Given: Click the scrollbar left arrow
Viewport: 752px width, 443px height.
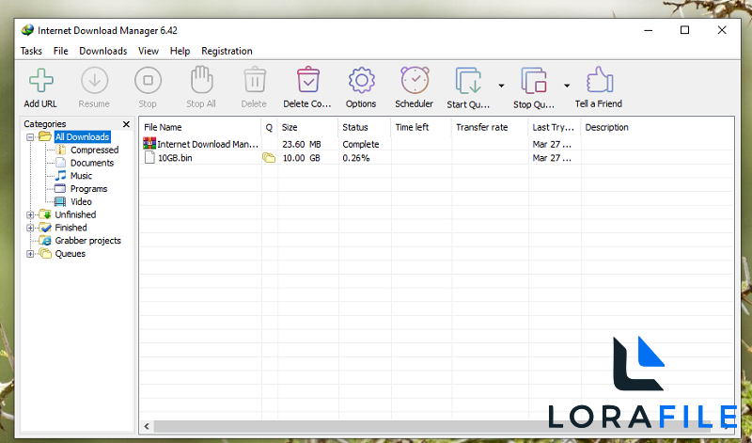Looking at the screenshot, I should [147, 426].
